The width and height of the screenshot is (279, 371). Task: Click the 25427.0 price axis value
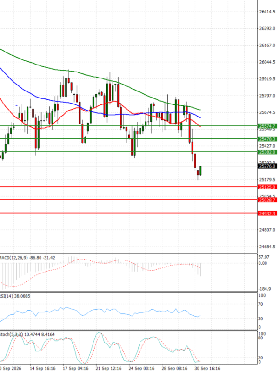(x=267, y=146)
